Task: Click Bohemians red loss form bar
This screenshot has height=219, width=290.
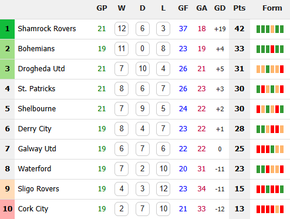Action: tap(272, 49)
